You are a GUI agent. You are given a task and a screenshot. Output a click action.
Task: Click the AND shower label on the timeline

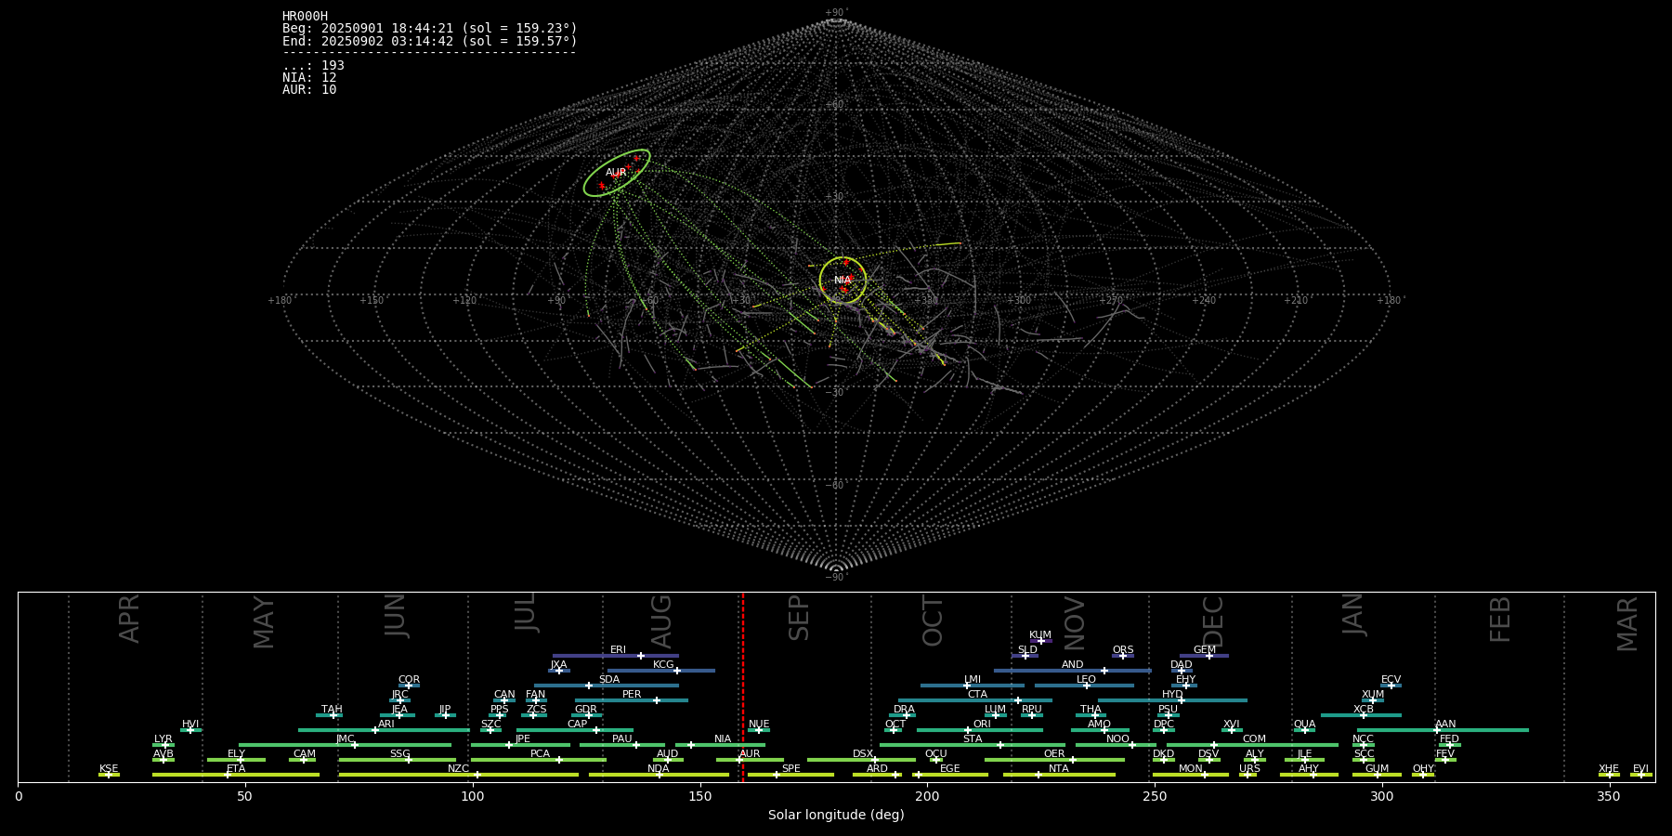(1073, 664)
